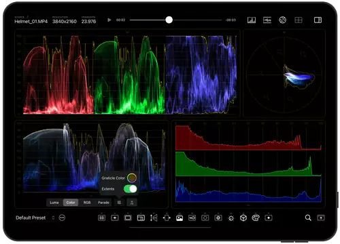Open the Graticule Color swatch

[x=132, y=178]
